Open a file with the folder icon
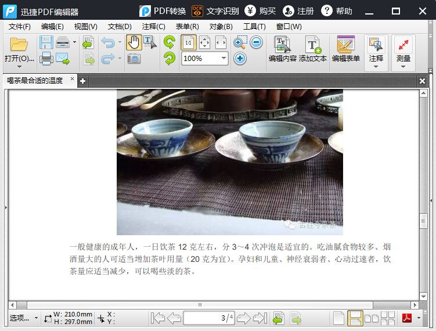The width and height of the screenshot is (436, 331). pyautogui.click(x=19, y=44)
